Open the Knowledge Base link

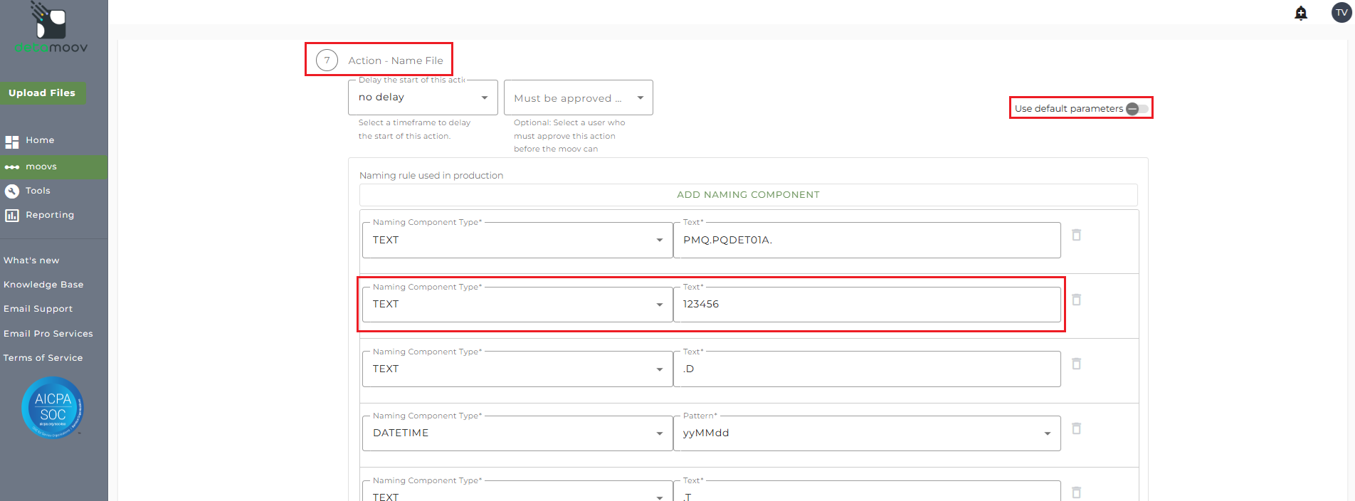[x=43, y=285]
